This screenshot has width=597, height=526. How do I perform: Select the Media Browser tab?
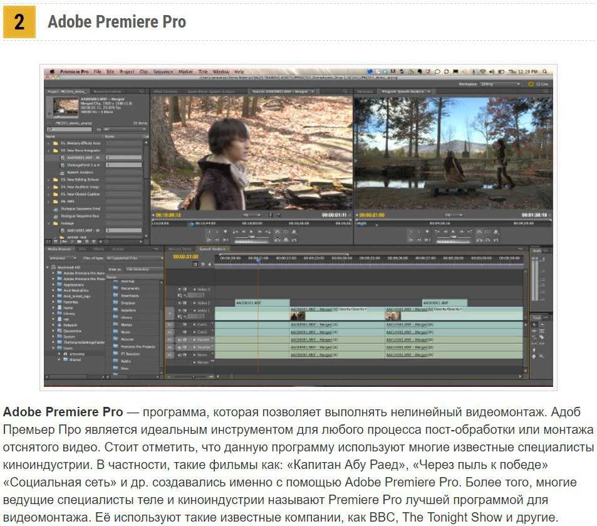(x=61, y=249)
